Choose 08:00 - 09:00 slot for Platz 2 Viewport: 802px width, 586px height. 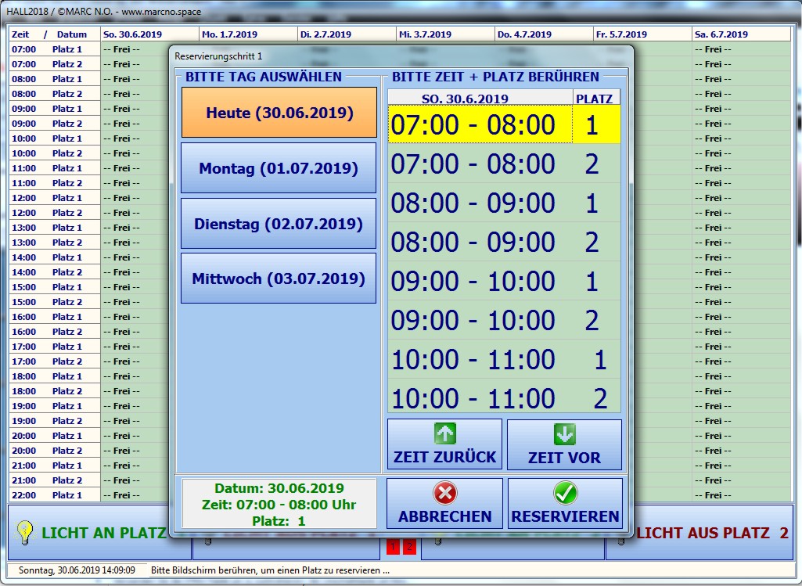click(x=504, y=243)
